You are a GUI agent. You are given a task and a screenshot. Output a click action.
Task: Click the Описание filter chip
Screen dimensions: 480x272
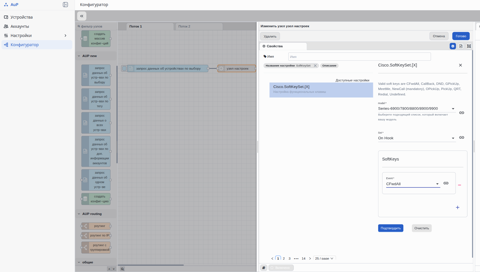(x=329, y=66)
